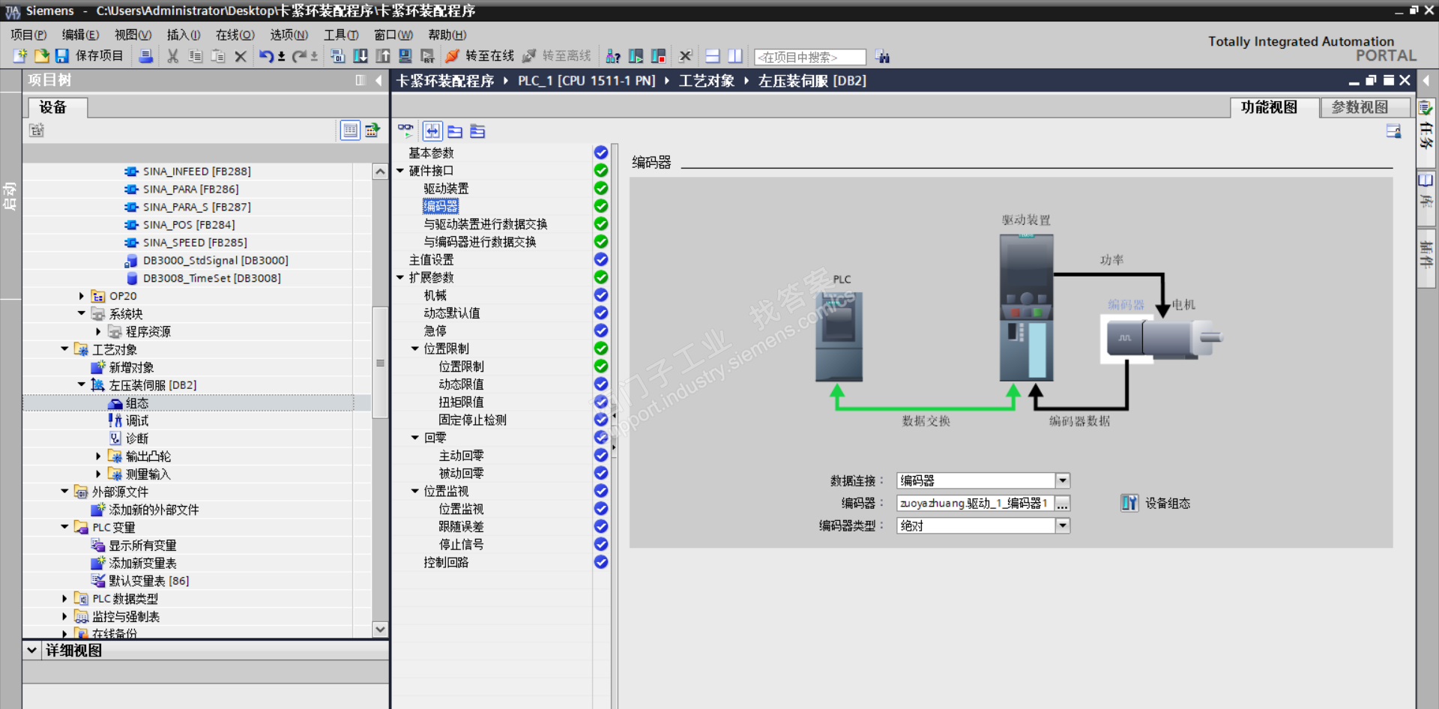Collapse the 位置监视 group
This screenshot has width=1439, height=709.
(415, 491)
